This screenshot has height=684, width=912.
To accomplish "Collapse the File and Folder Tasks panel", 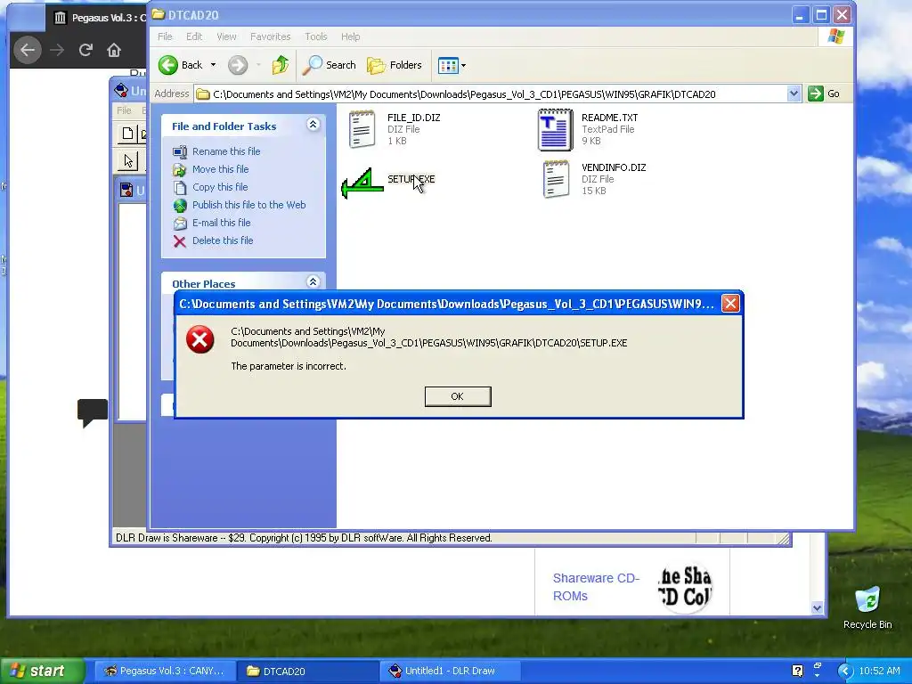I will (x=313, y=125).
